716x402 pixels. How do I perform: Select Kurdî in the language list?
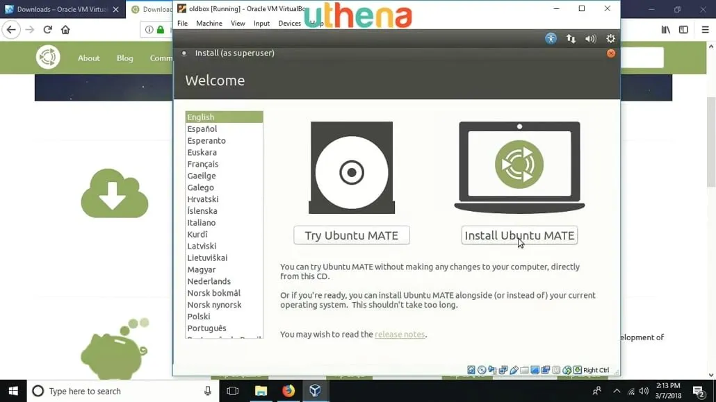(x=225, y=235)
